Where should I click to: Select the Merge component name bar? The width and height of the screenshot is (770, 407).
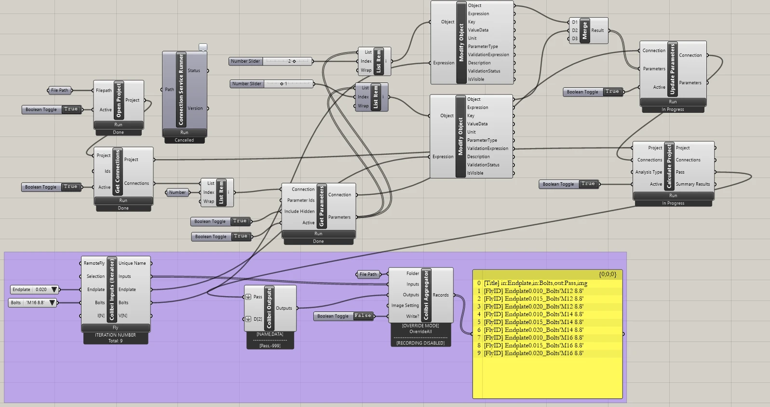click(584, 30)
